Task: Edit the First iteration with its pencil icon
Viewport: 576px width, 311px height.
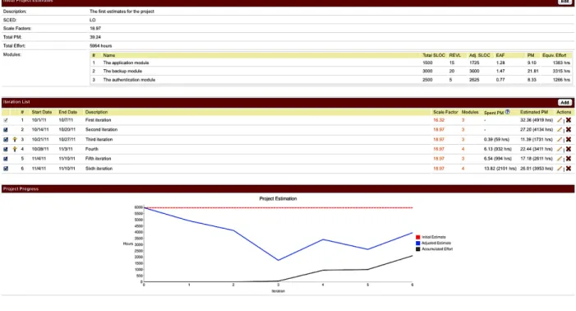Action: [x=560, y=120]
